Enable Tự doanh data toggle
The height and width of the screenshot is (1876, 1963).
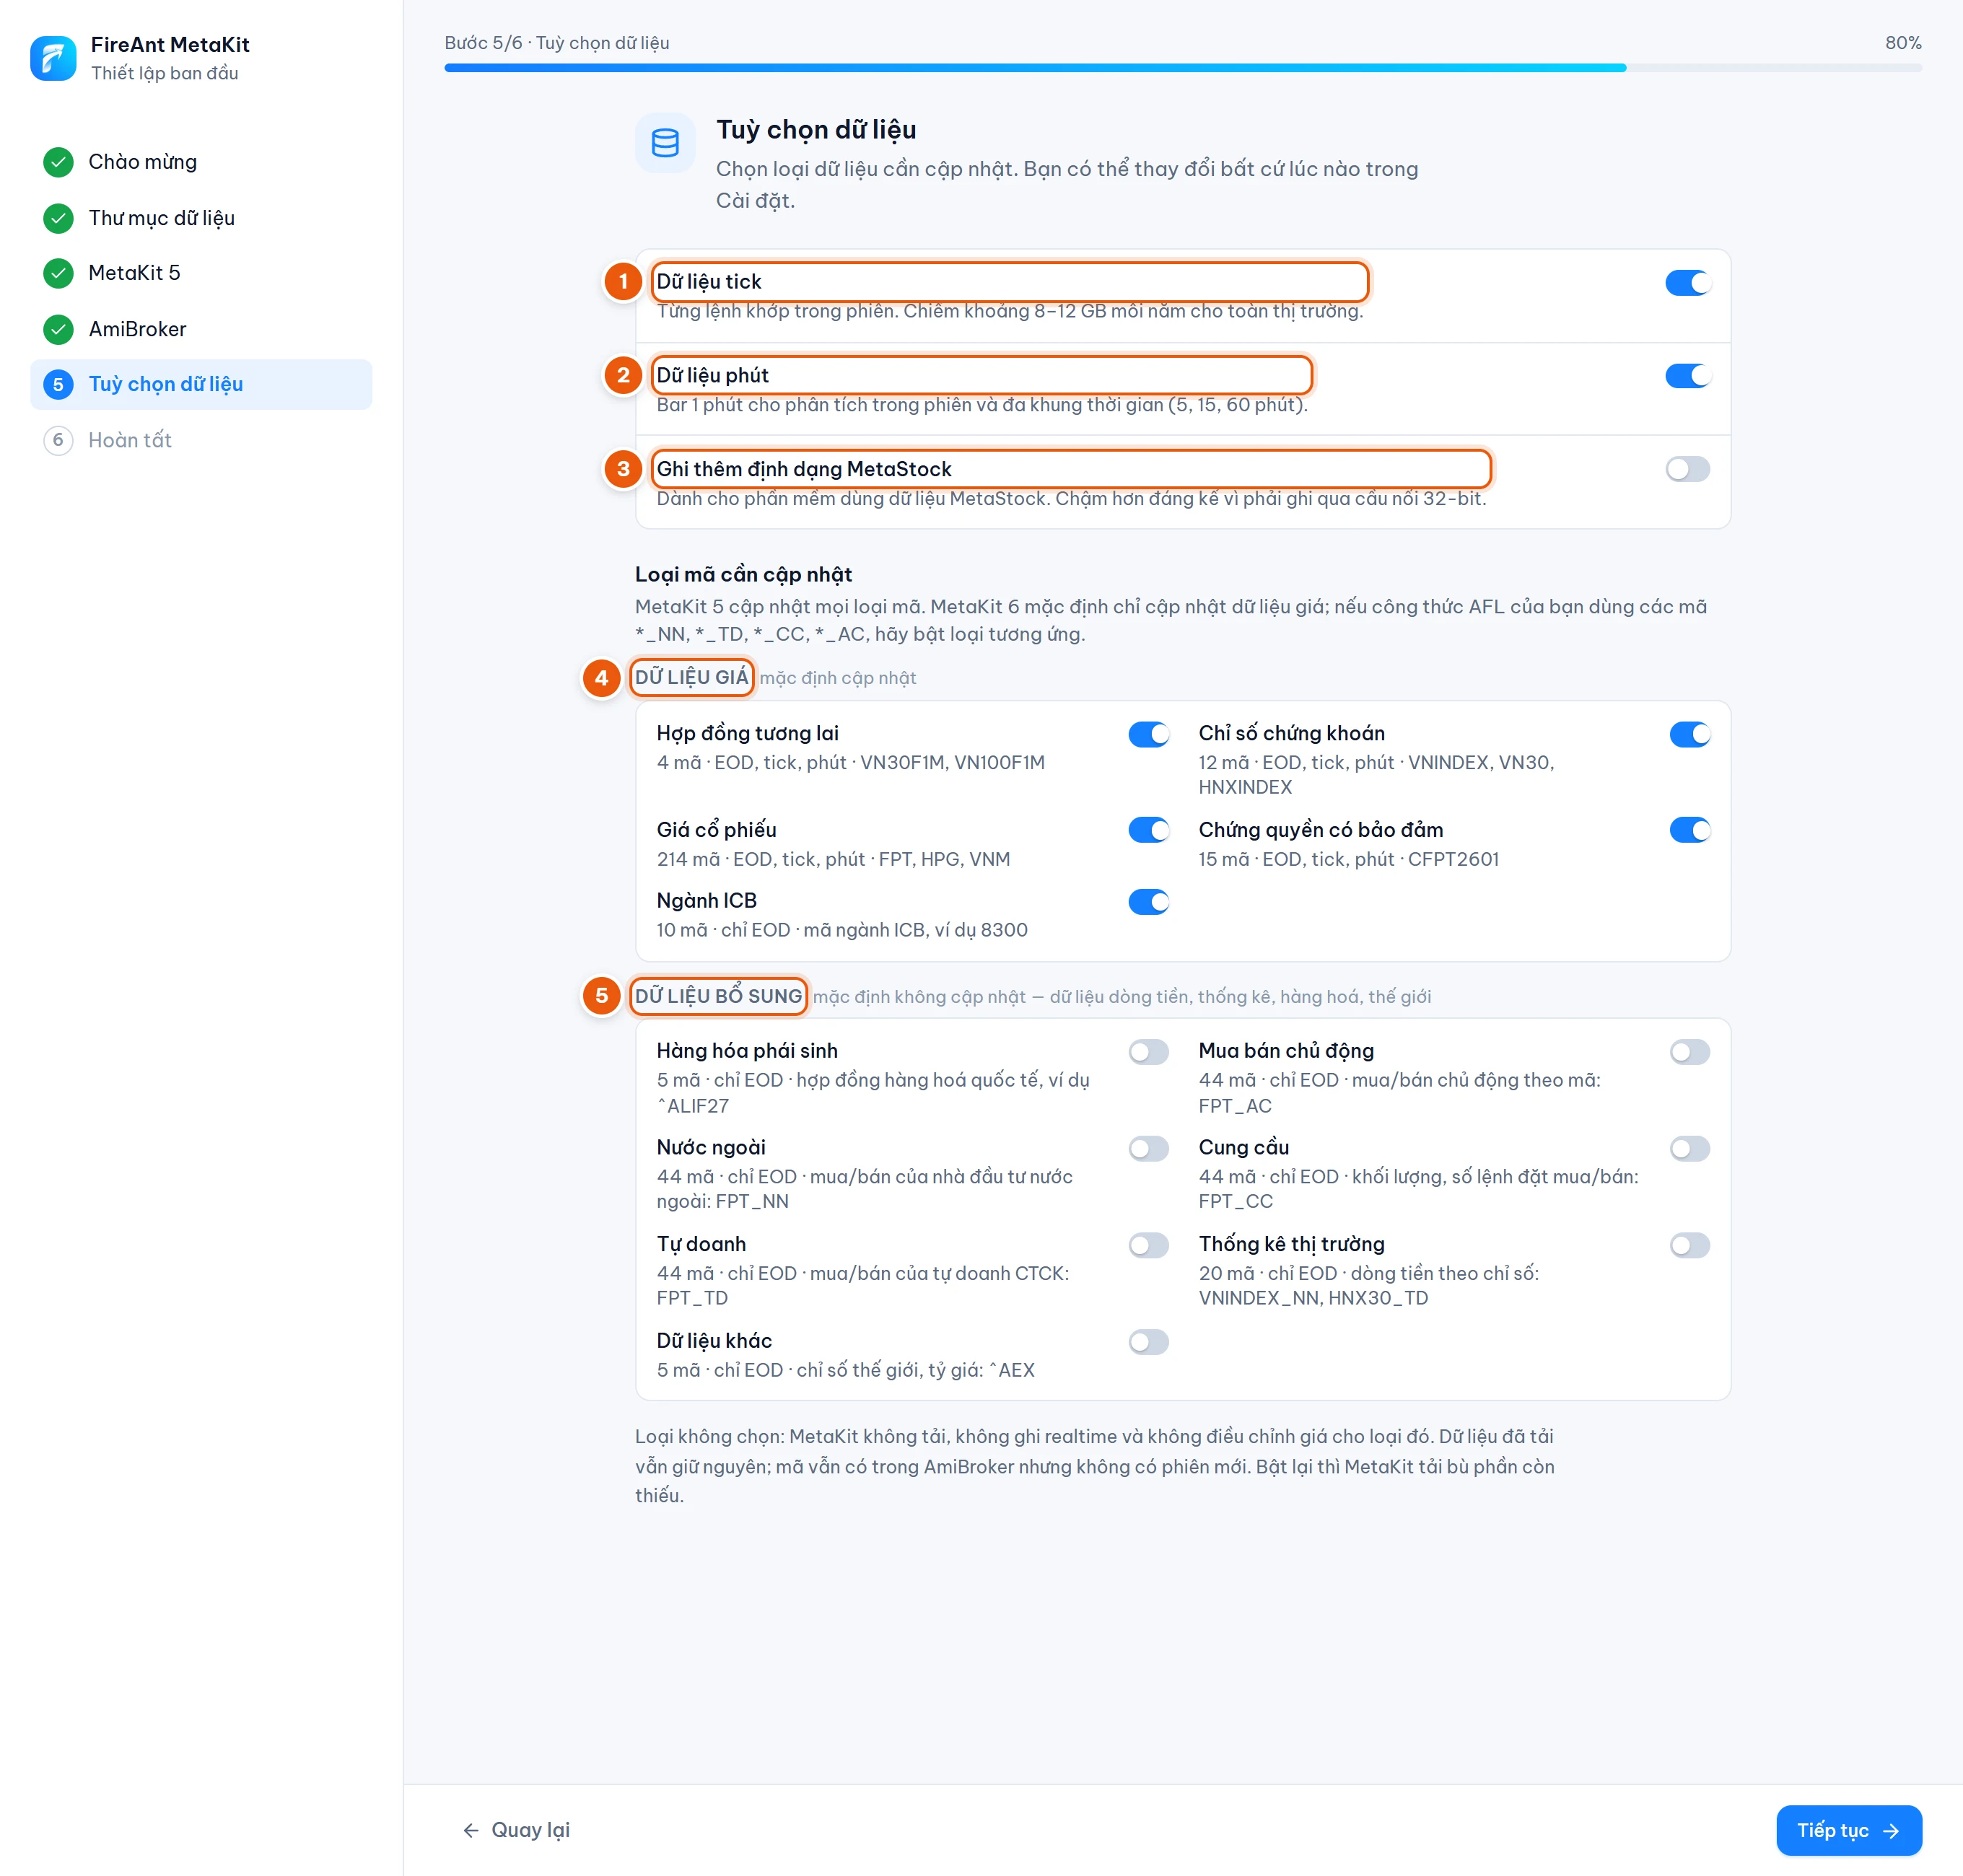(x=1148, y=1245)
